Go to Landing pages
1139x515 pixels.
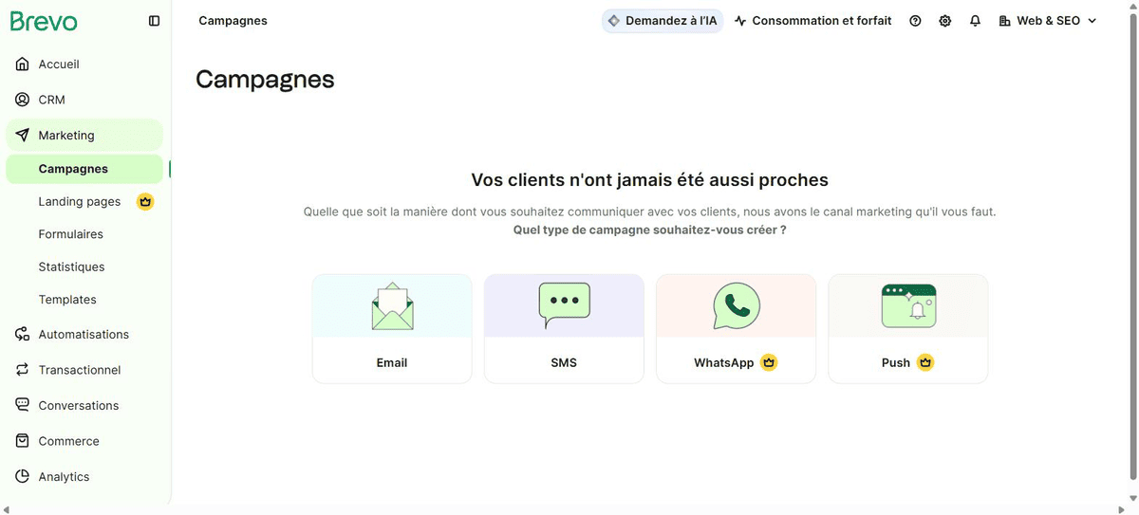click(x=80, y=201)
